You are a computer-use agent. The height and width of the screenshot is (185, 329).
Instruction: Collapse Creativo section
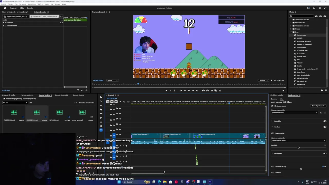272,127
